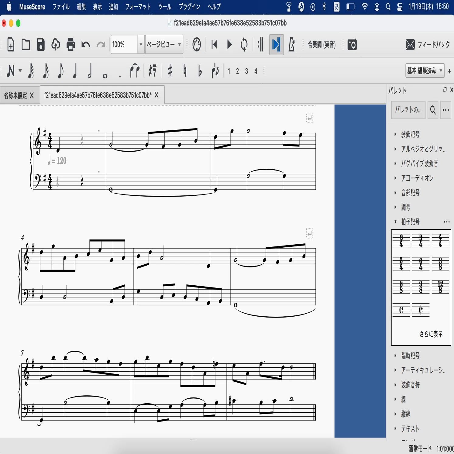Expand the 装飾記号 palette
The image size is (454, 454).
tap(411, 134)
